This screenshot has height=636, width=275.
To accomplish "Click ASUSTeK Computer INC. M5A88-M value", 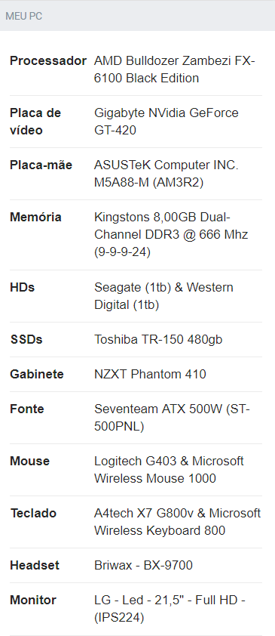I will click(x=167, y=174).
